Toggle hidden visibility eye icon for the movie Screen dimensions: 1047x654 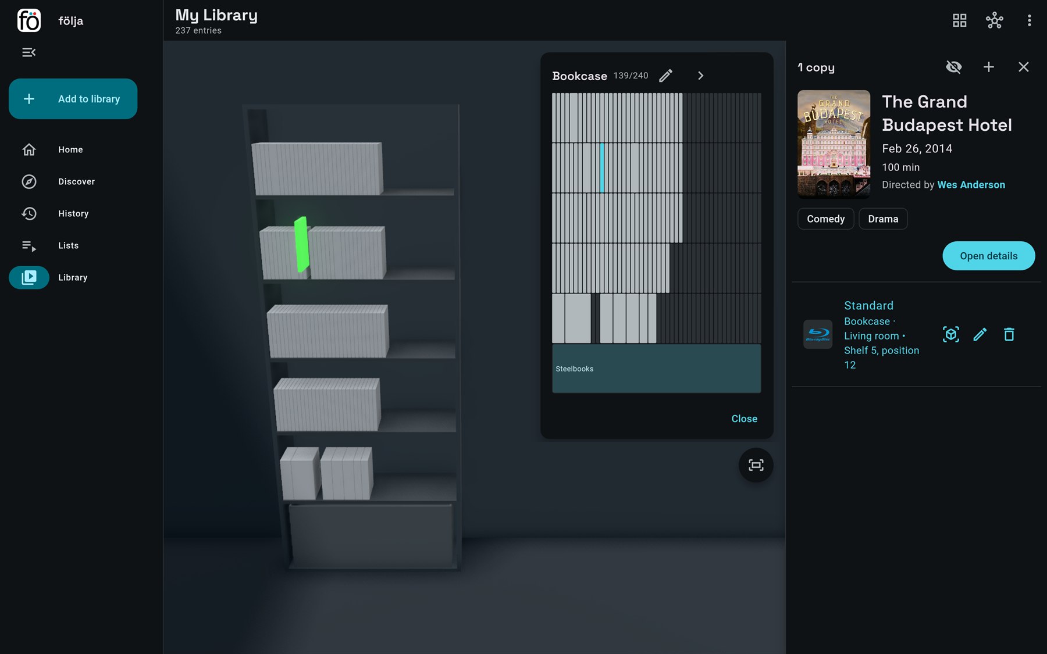click(954, 67)
